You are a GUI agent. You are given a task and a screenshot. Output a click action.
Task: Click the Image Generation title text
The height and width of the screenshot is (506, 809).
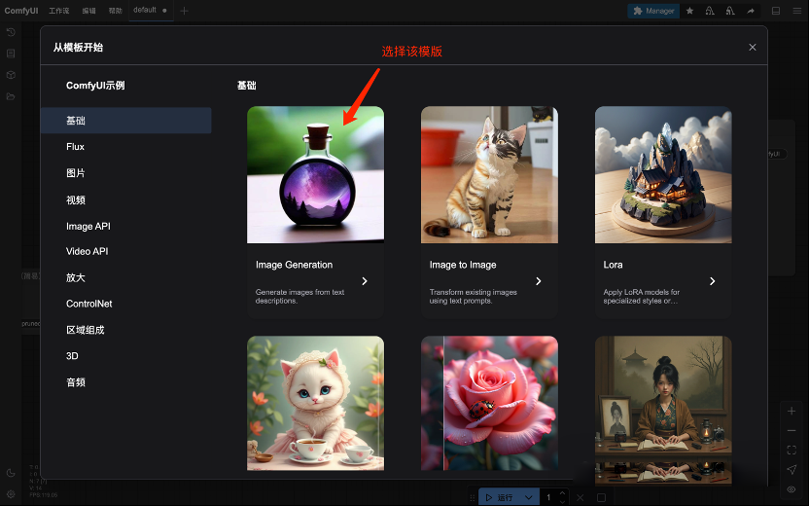(294, 265)
